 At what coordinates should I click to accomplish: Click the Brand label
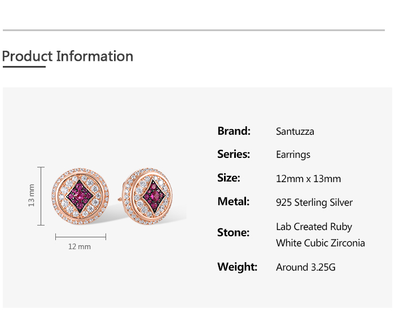point(234,131)
